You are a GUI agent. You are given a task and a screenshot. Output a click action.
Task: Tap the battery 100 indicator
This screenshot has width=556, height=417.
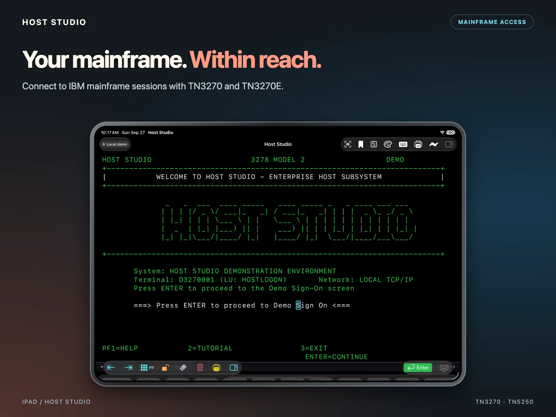[451, 132]
